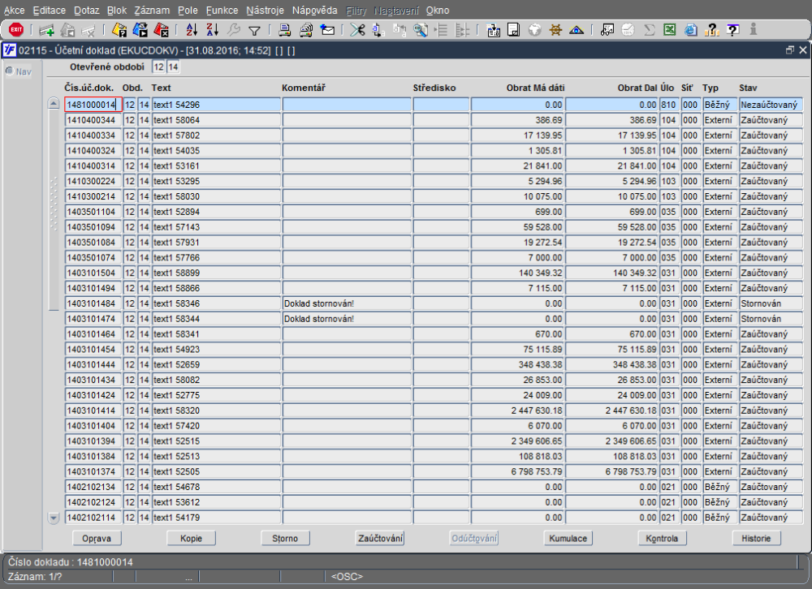
Task: Open the enter query folder icon
Action: [119, 30]
